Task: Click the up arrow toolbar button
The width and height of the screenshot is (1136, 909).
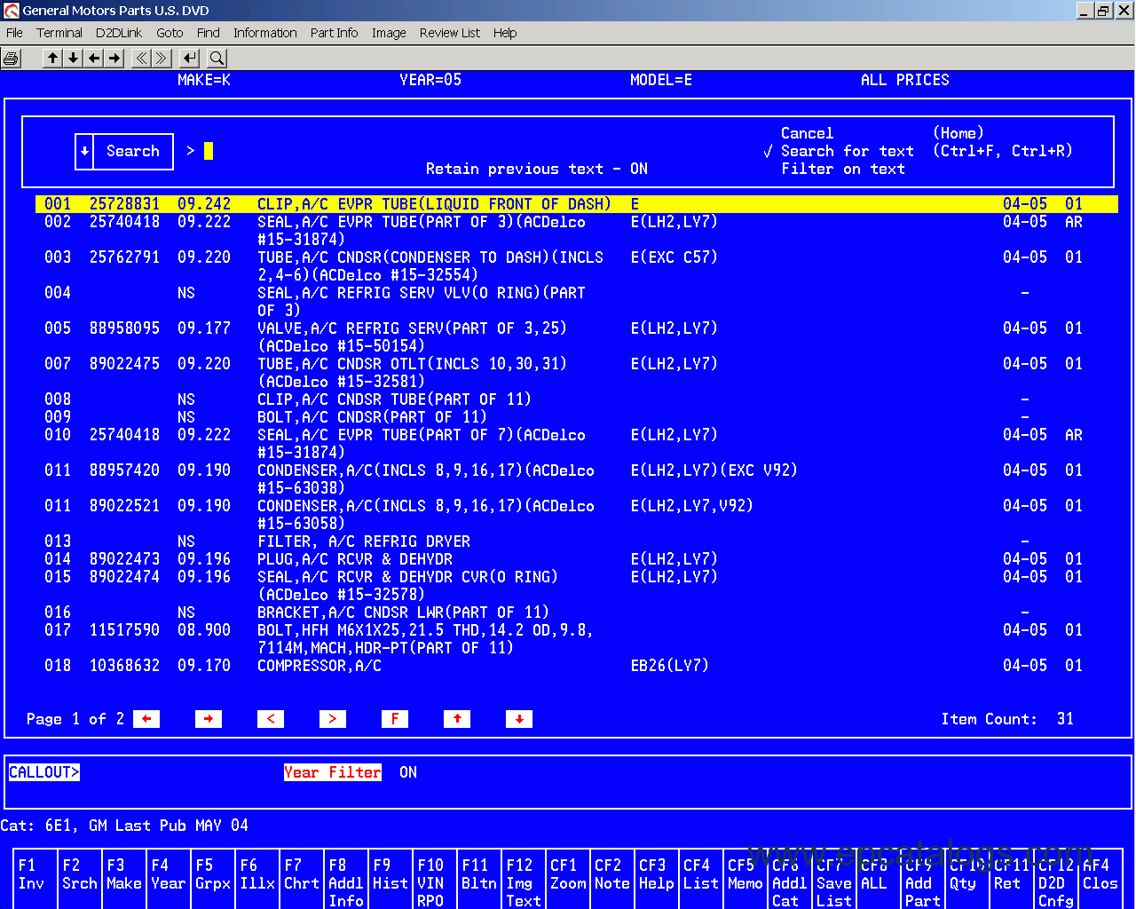Action: [x=53, y=59]
